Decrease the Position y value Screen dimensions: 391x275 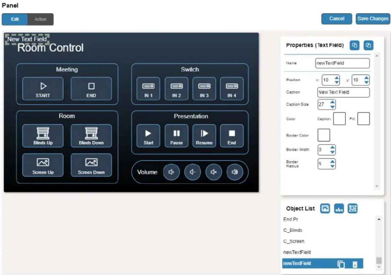[x=366, y=83]
